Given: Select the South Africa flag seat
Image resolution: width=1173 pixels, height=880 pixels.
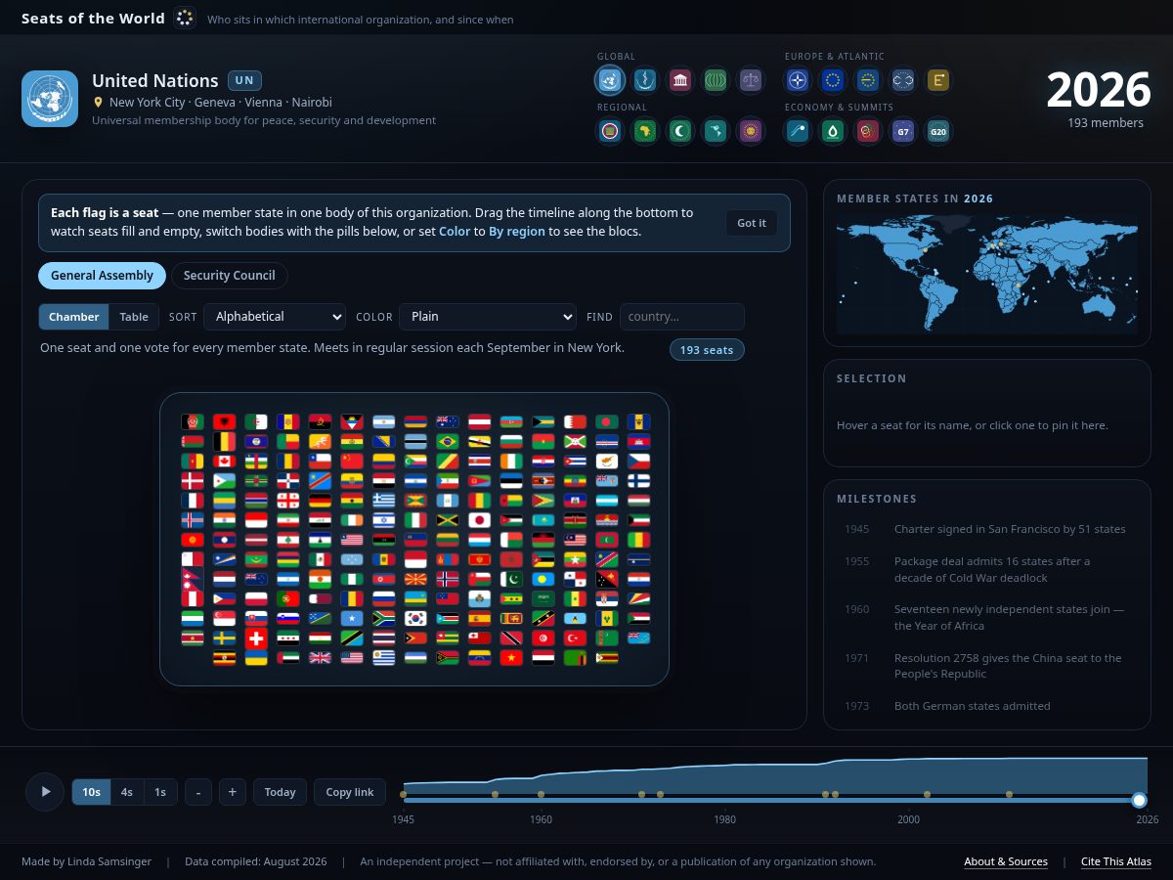Looking at the screenshot, I should pos(384,618).
